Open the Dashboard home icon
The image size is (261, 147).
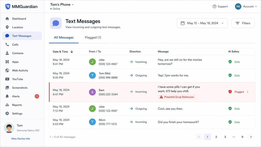tap(7, 19)
